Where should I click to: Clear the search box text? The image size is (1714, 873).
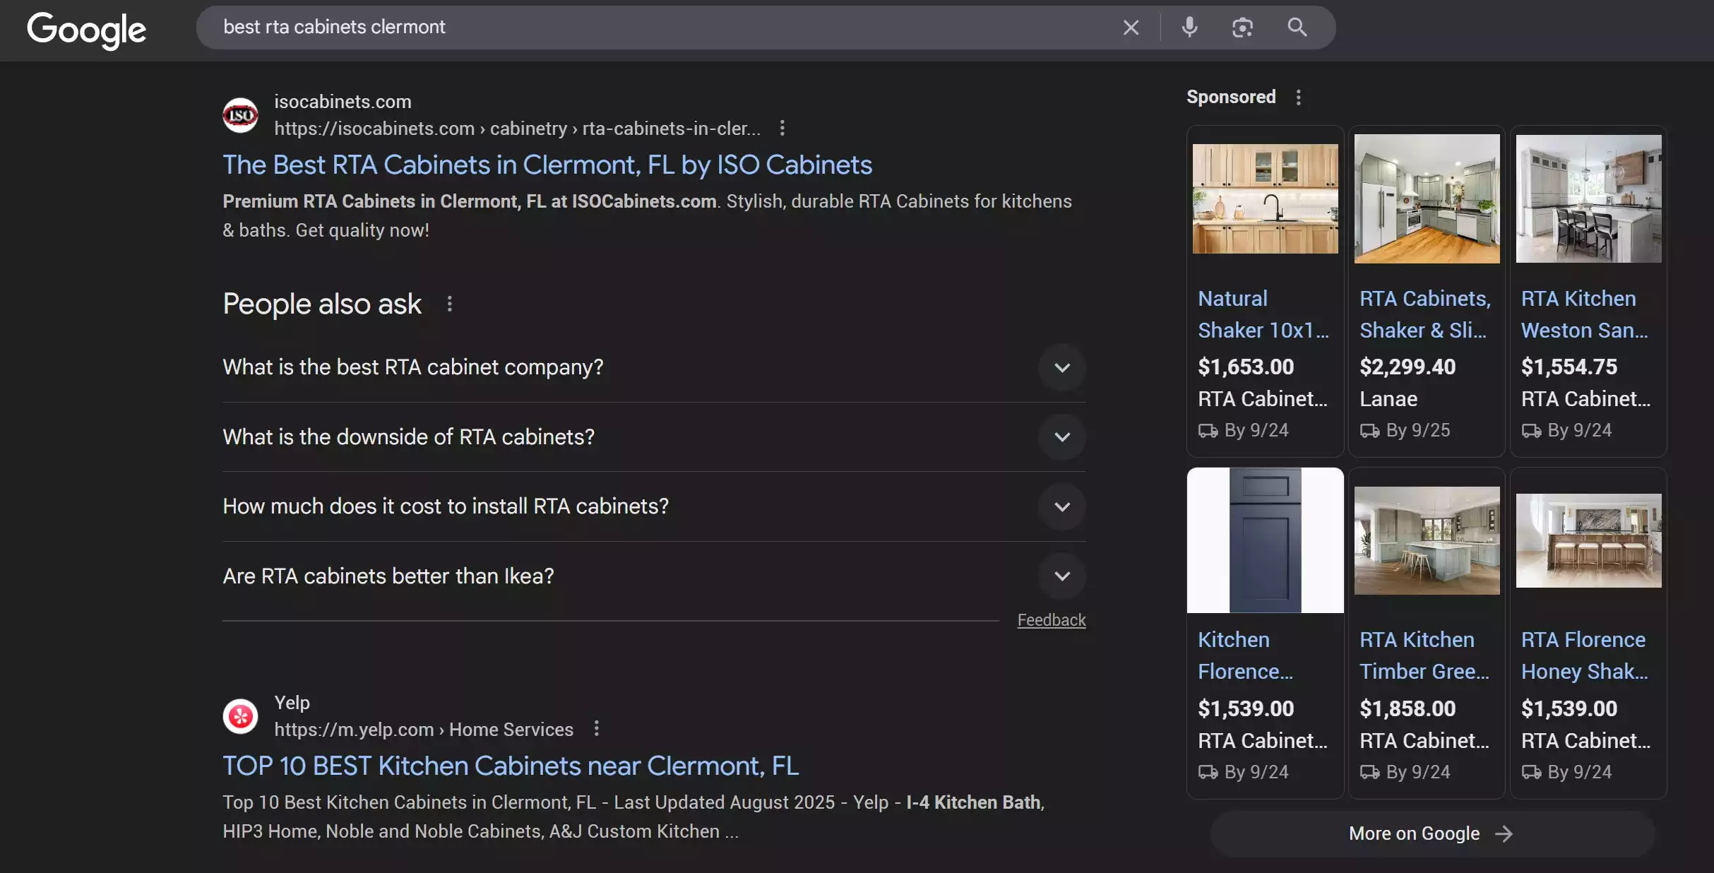tap(1131, 28)
